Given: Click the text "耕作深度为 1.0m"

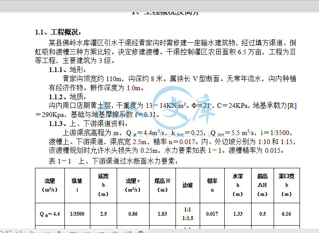Looking at the screenshot, I should [x=115, y=88].
